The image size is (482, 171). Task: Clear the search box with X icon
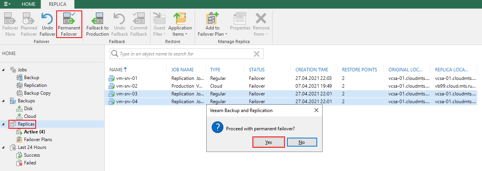click(257, 54)
